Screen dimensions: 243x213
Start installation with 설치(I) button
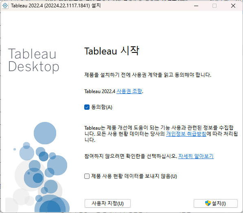(216, 203)
